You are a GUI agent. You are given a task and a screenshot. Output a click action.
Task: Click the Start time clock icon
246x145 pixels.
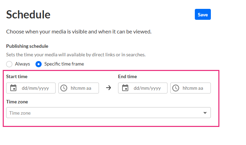click(64, 88)
